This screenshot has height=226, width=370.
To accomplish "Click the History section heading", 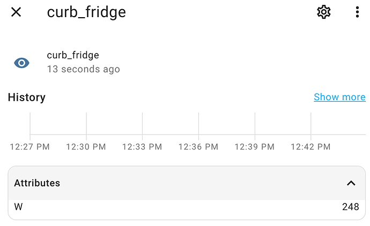I will [x=27, y=97].
